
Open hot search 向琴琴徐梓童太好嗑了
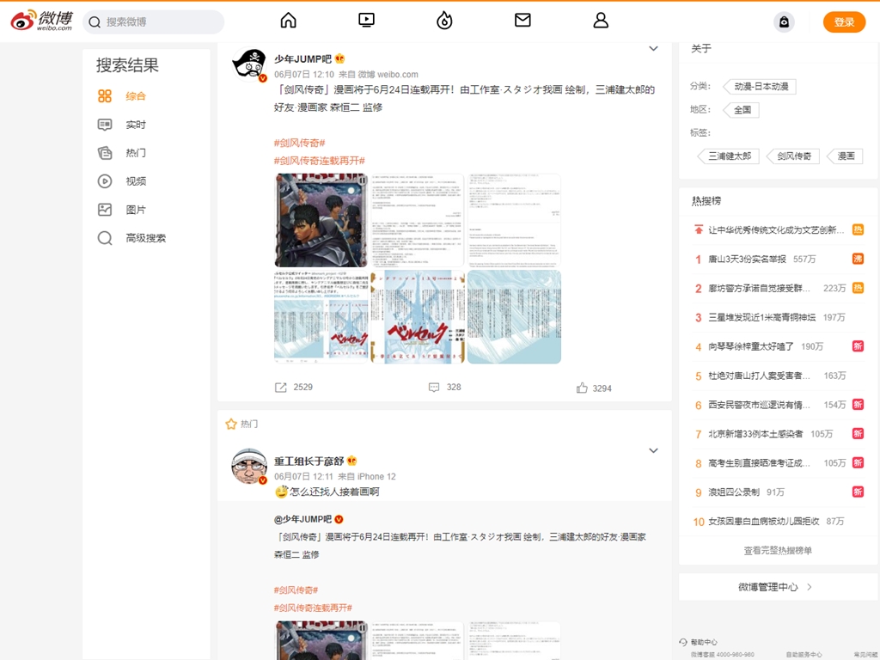(751, 347)
